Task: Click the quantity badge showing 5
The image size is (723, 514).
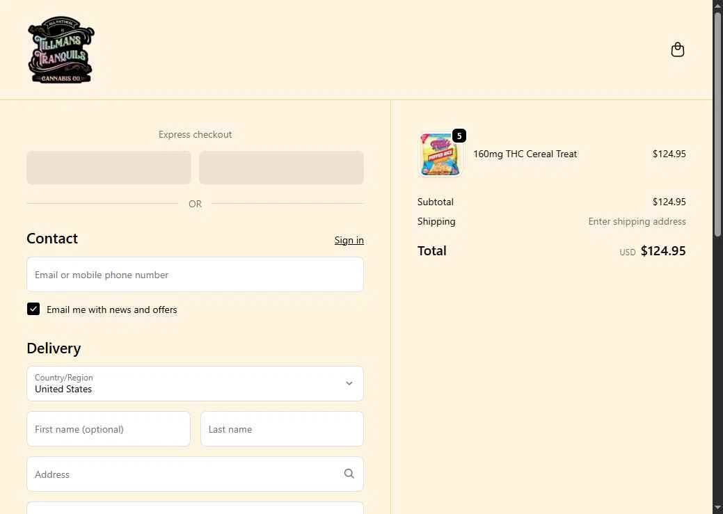Action: click(x=459, y=136)
